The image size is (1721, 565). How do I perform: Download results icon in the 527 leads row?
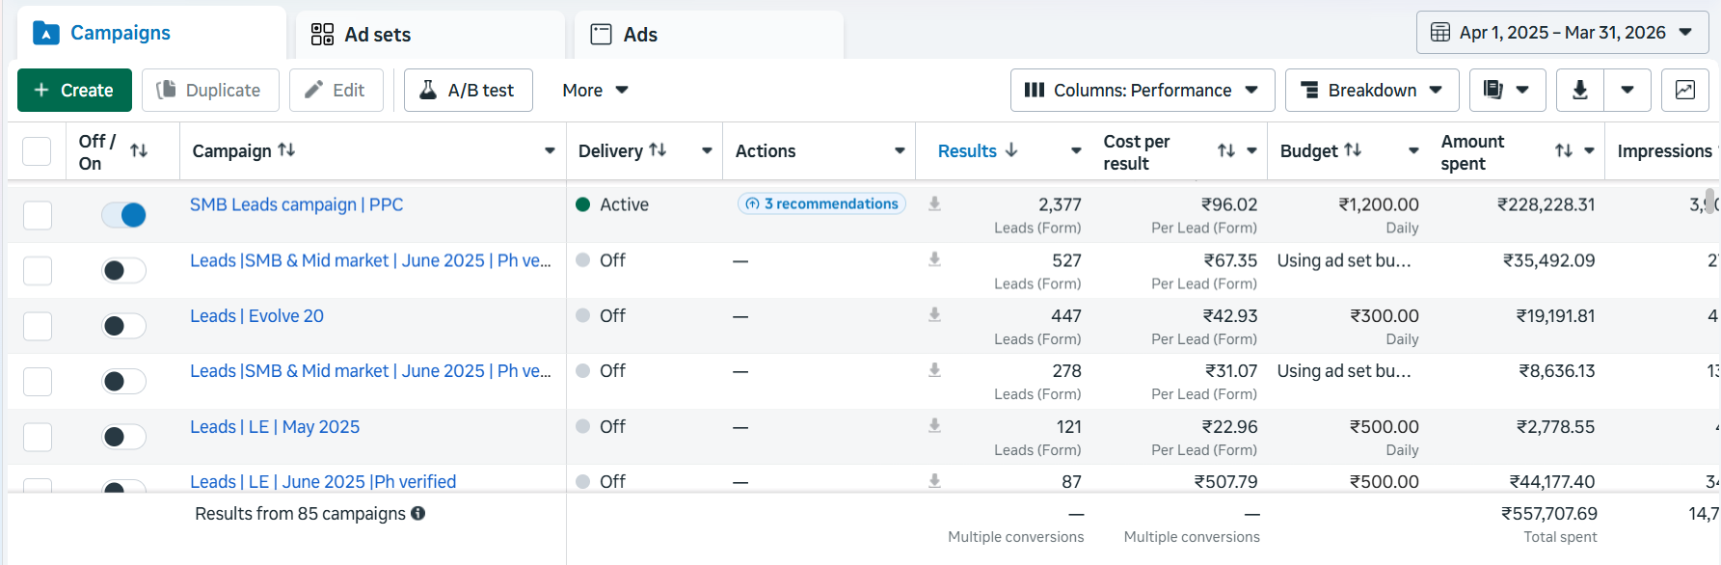coord(934,259)
